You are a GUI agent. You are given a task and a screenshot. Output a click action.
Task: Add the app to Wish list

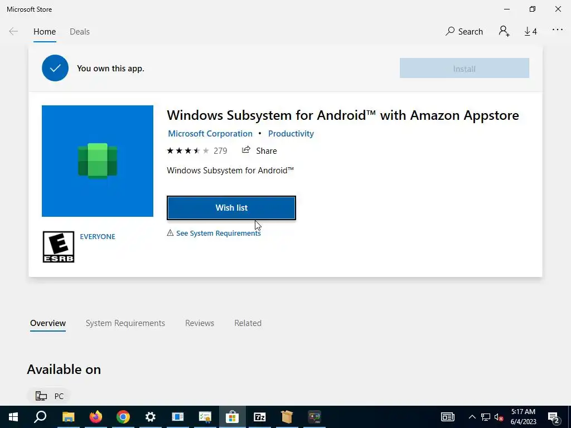tap(231, 208)
